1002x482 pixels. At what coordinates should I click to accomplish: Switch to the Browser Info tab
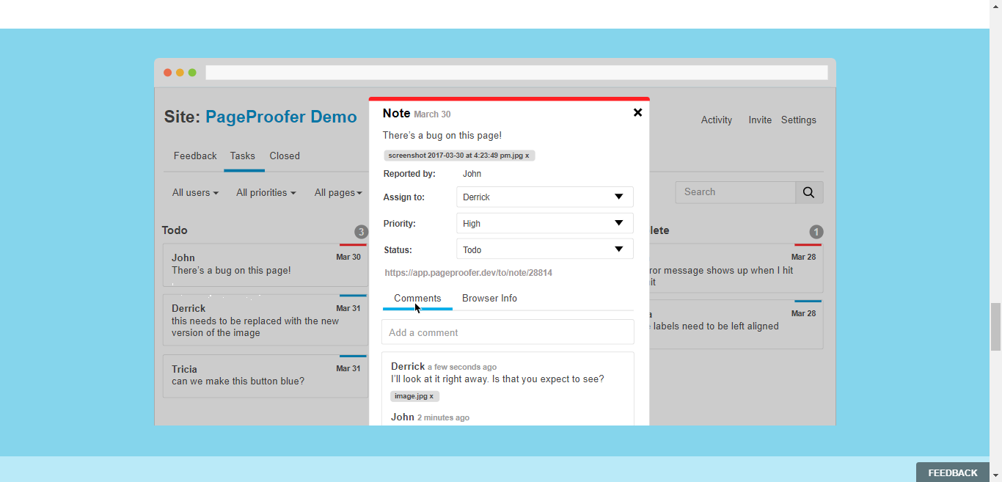[489, 298]
